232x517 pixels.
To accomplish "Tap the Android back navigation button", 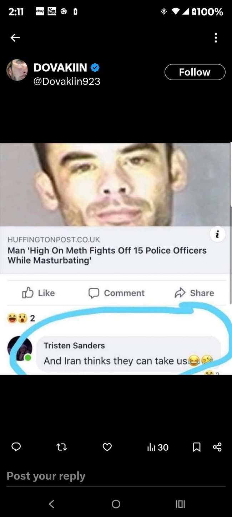I will (x=51, y=504).
